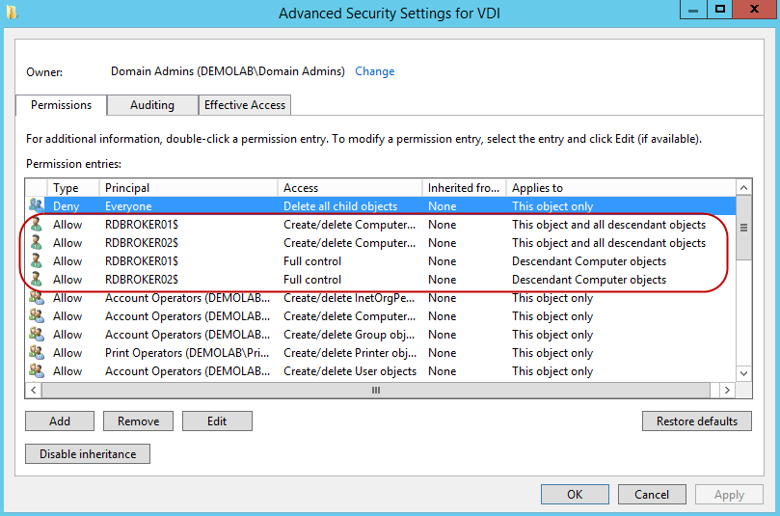Click the Restore defaults button
780x516 pixels.
pos(697,421)
